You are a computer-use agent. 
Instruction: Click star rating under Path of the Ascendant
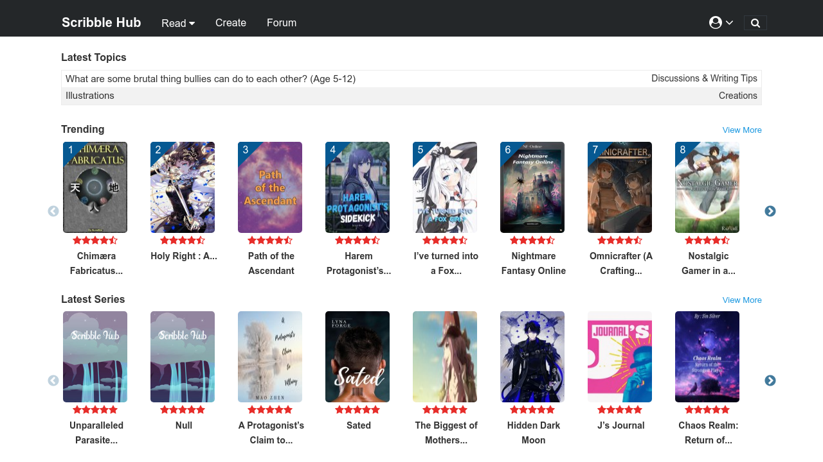coord(270,241)
